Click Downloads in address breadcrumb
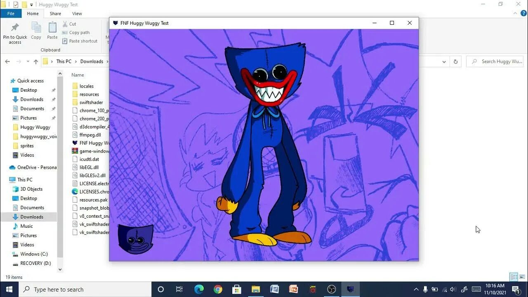The image size is (528, 297). pos(92,61)
